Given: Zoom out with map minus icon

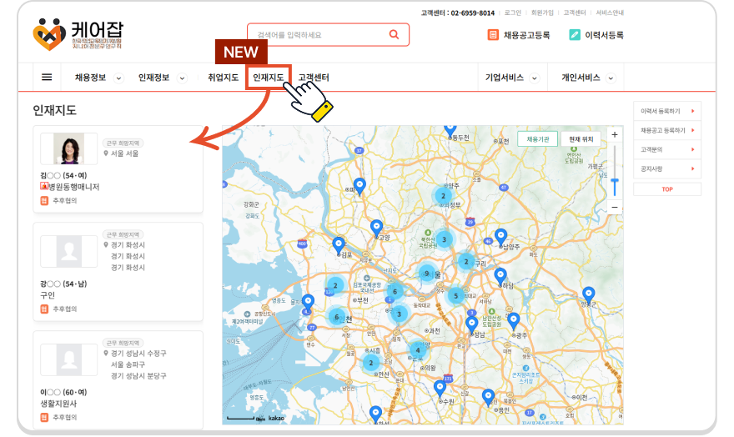Looking at the screenshot, I should point(615,207).
